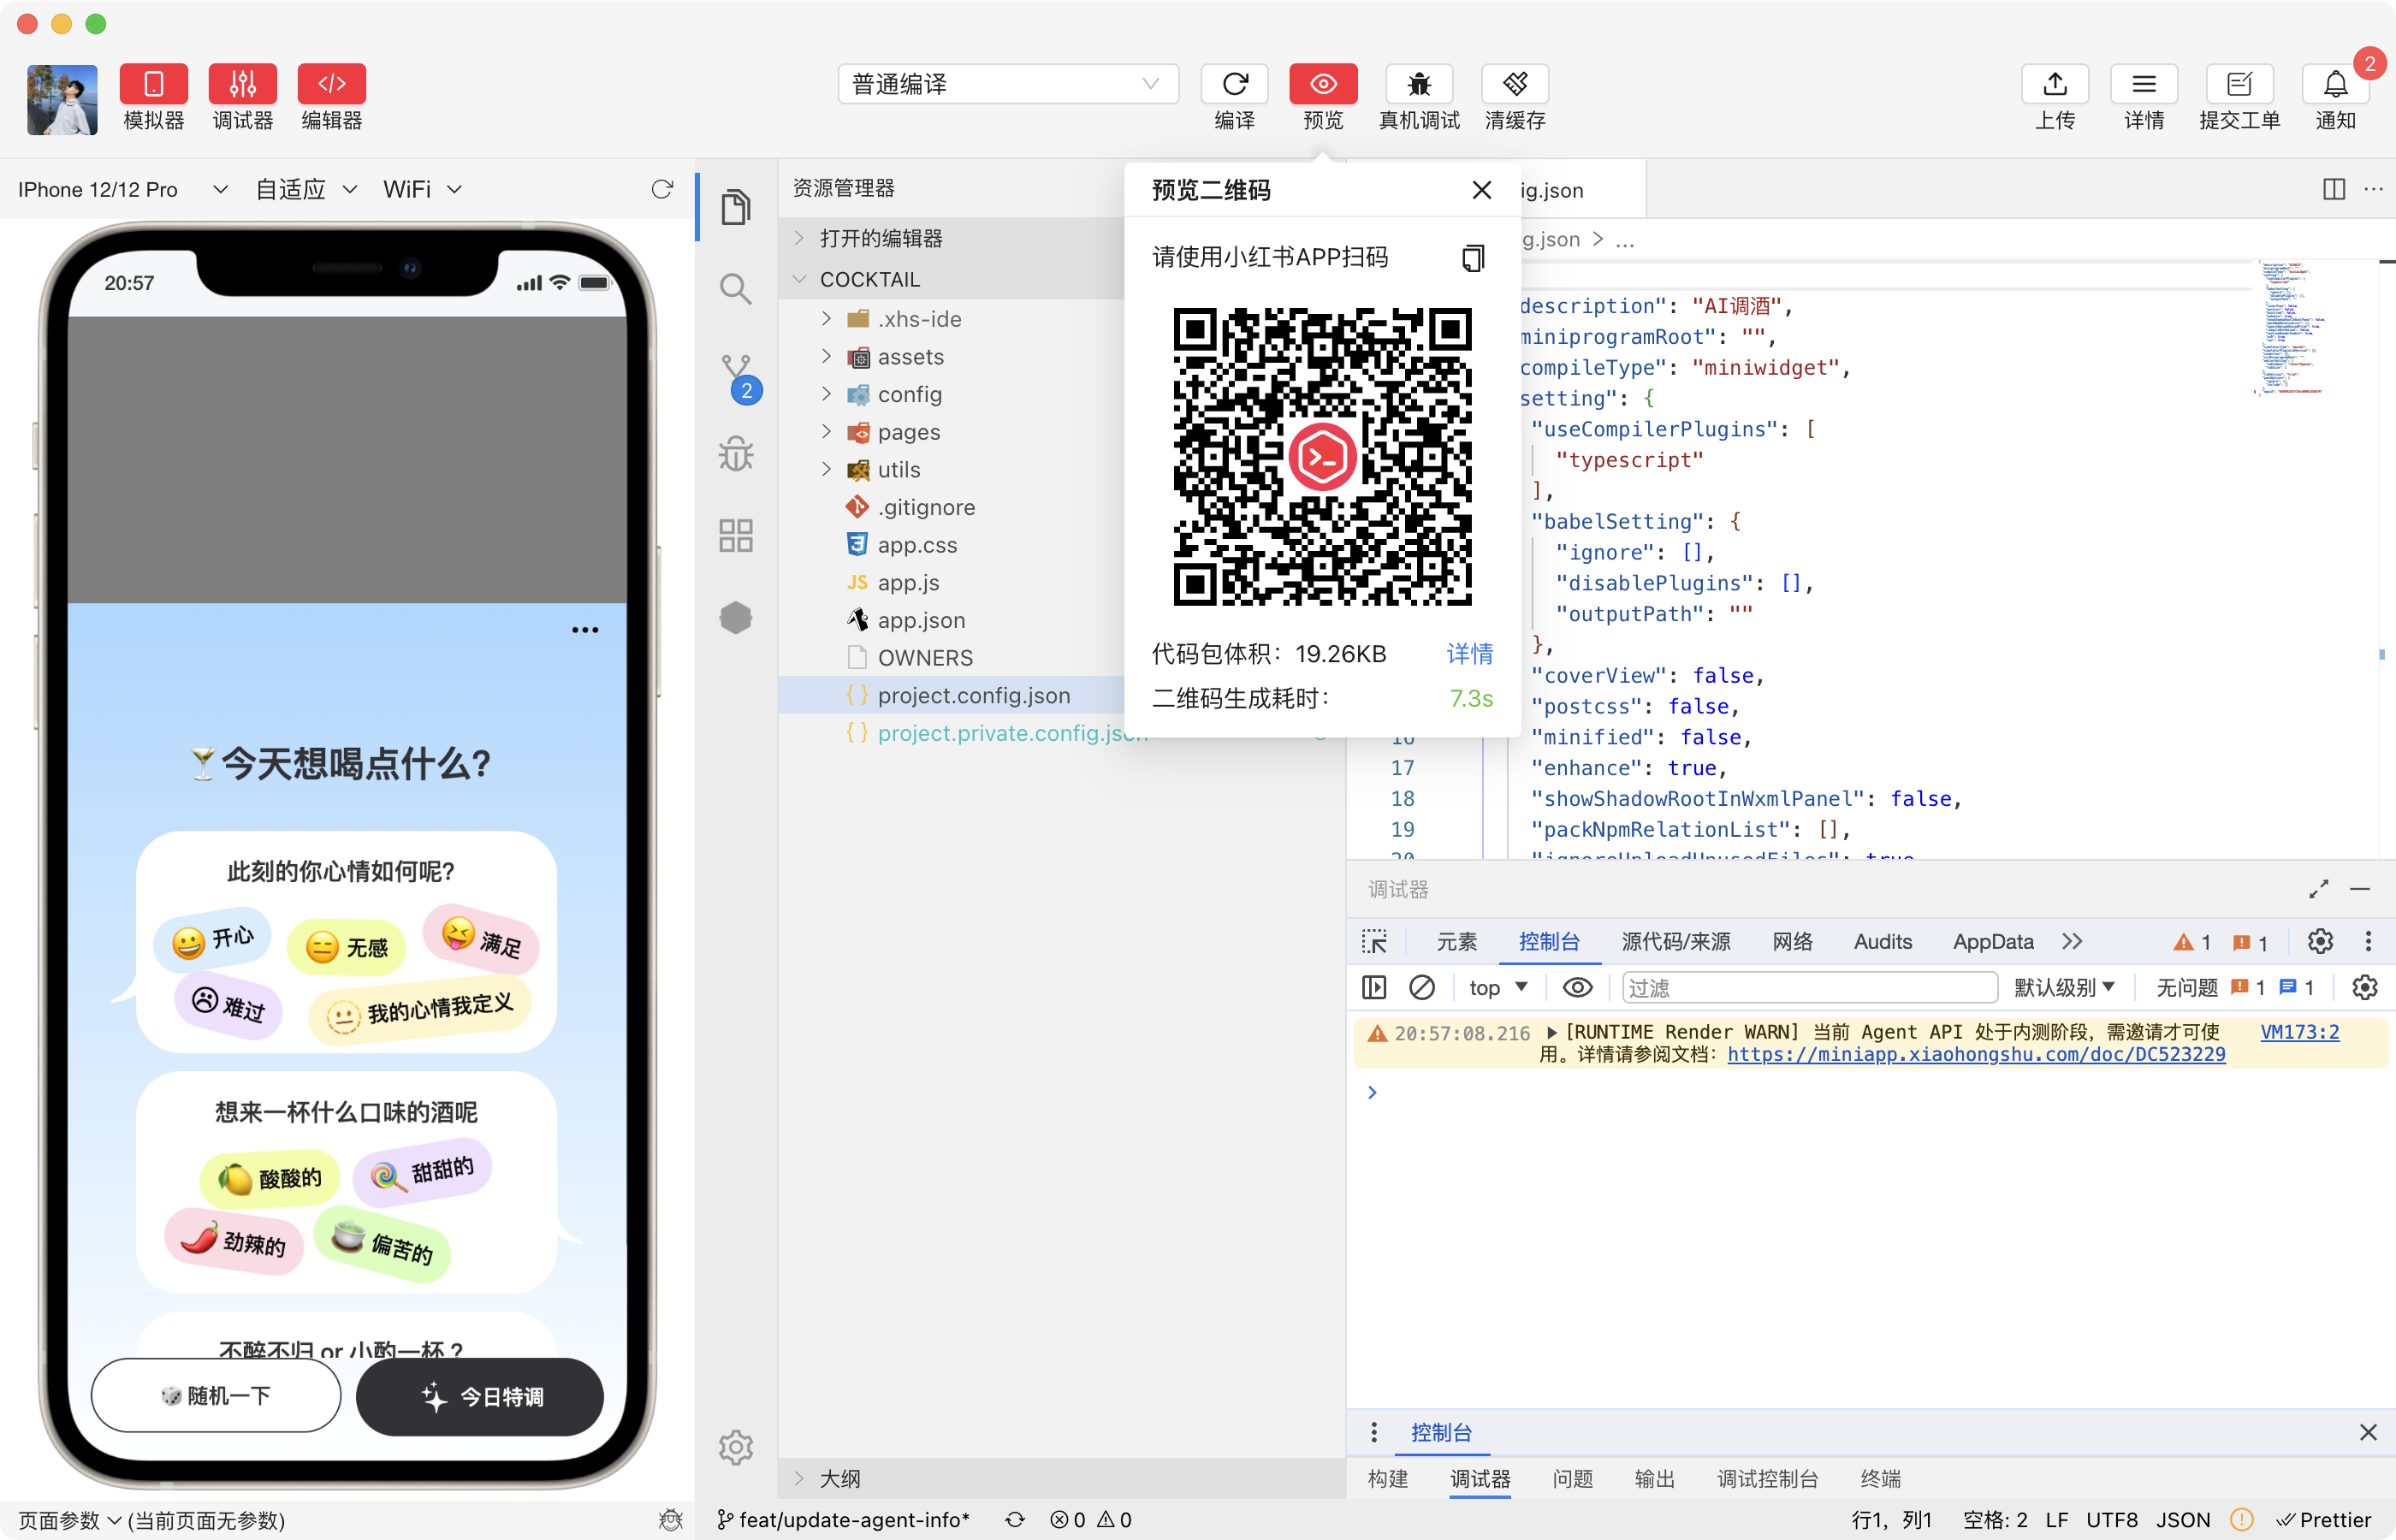Open editor more actions ellipsis

point(2373,189)
